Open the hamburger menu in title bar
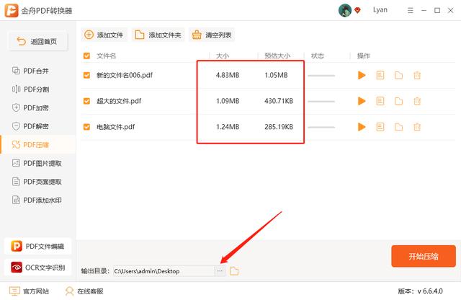 click(411, 11)
